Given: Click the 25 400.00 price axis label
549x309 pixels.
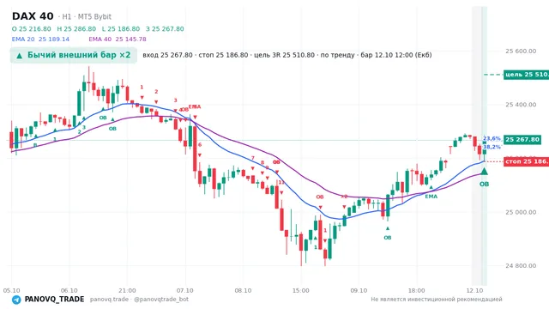Looking at the screenshot, I should [x=521, y=105].
